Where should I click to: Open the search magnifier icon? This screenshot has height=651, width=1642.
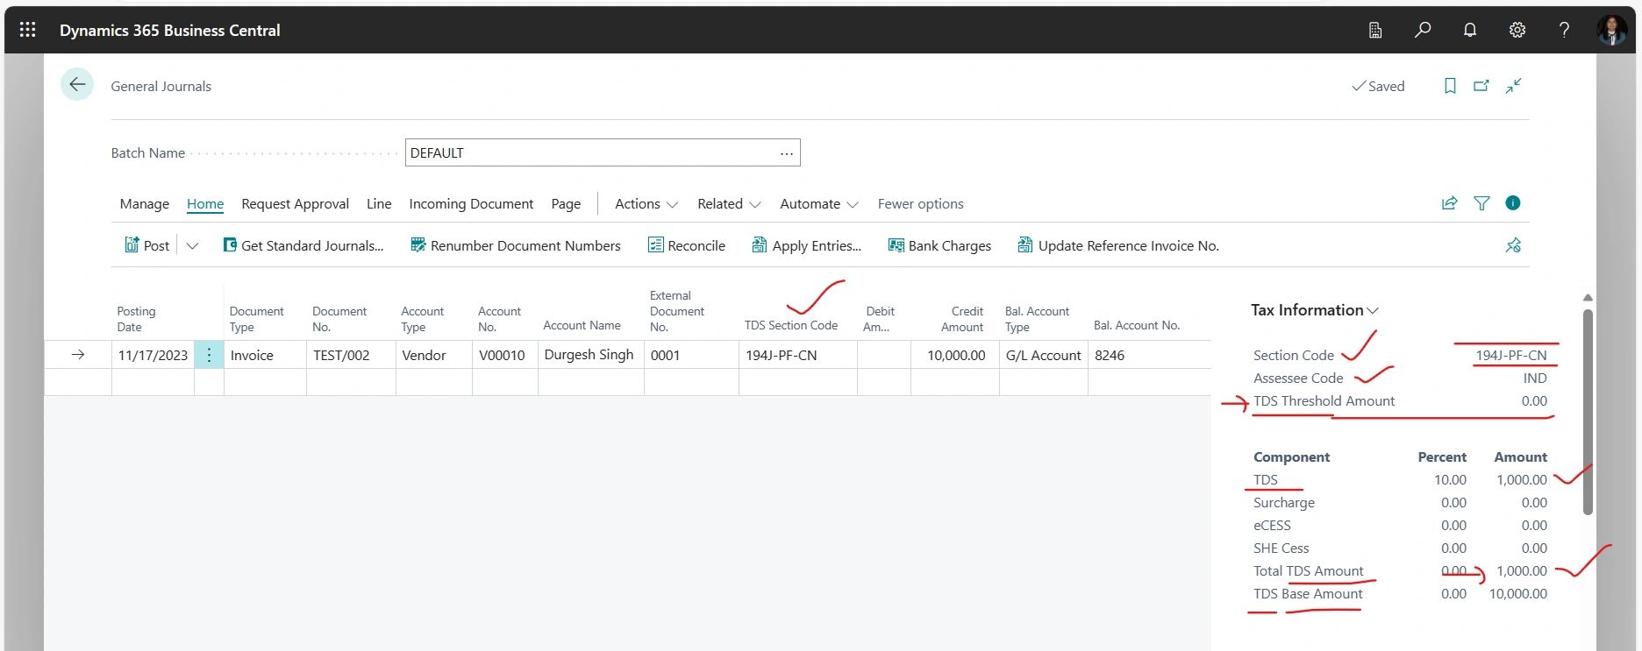tap(1423, 30)
